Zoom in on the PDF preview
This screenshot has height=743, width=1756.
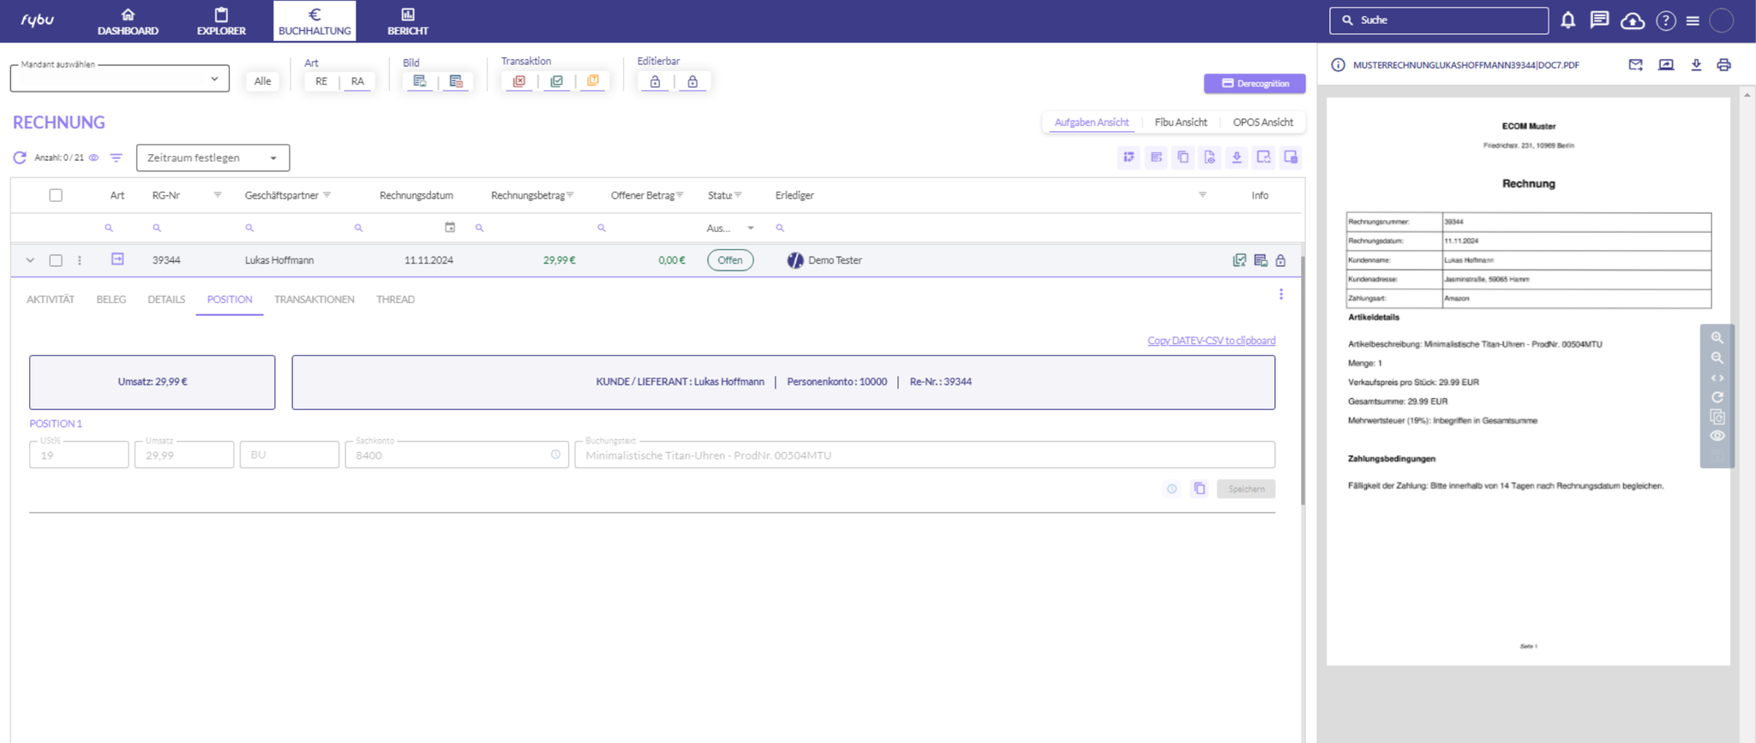(x=1717, y=338)
